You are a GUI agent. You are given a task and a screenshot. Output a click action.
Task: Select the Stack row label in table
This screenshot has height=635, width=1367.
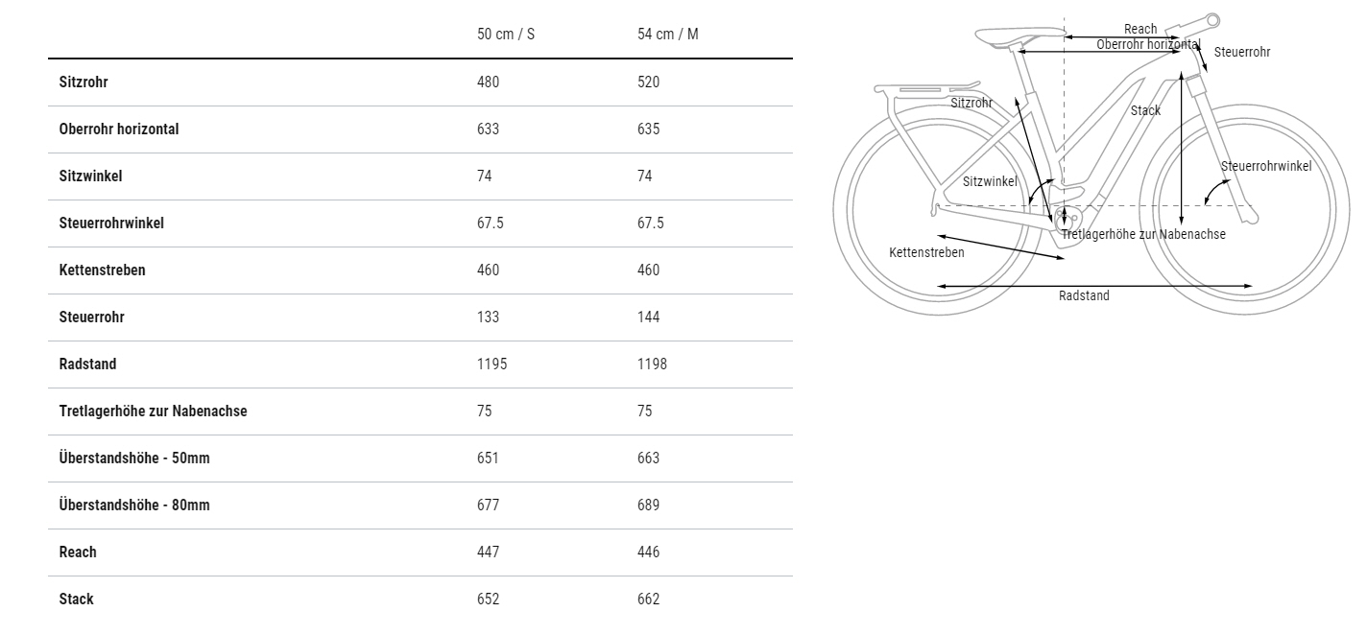tap(77, 600)
